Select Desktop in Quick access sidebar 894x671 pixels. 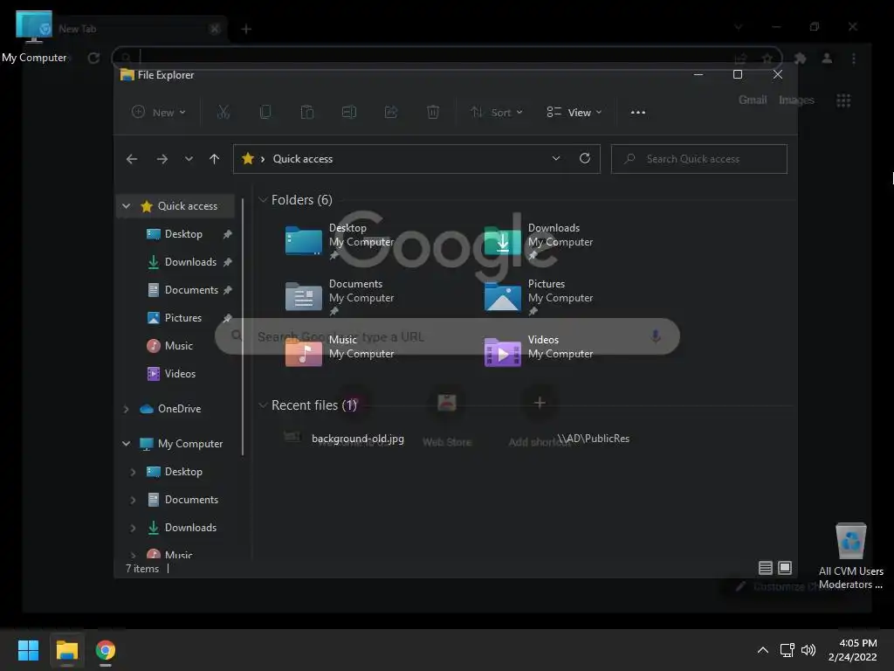point(183,234)
